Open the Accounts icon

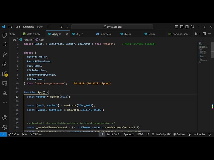click(x=5, y=118)
